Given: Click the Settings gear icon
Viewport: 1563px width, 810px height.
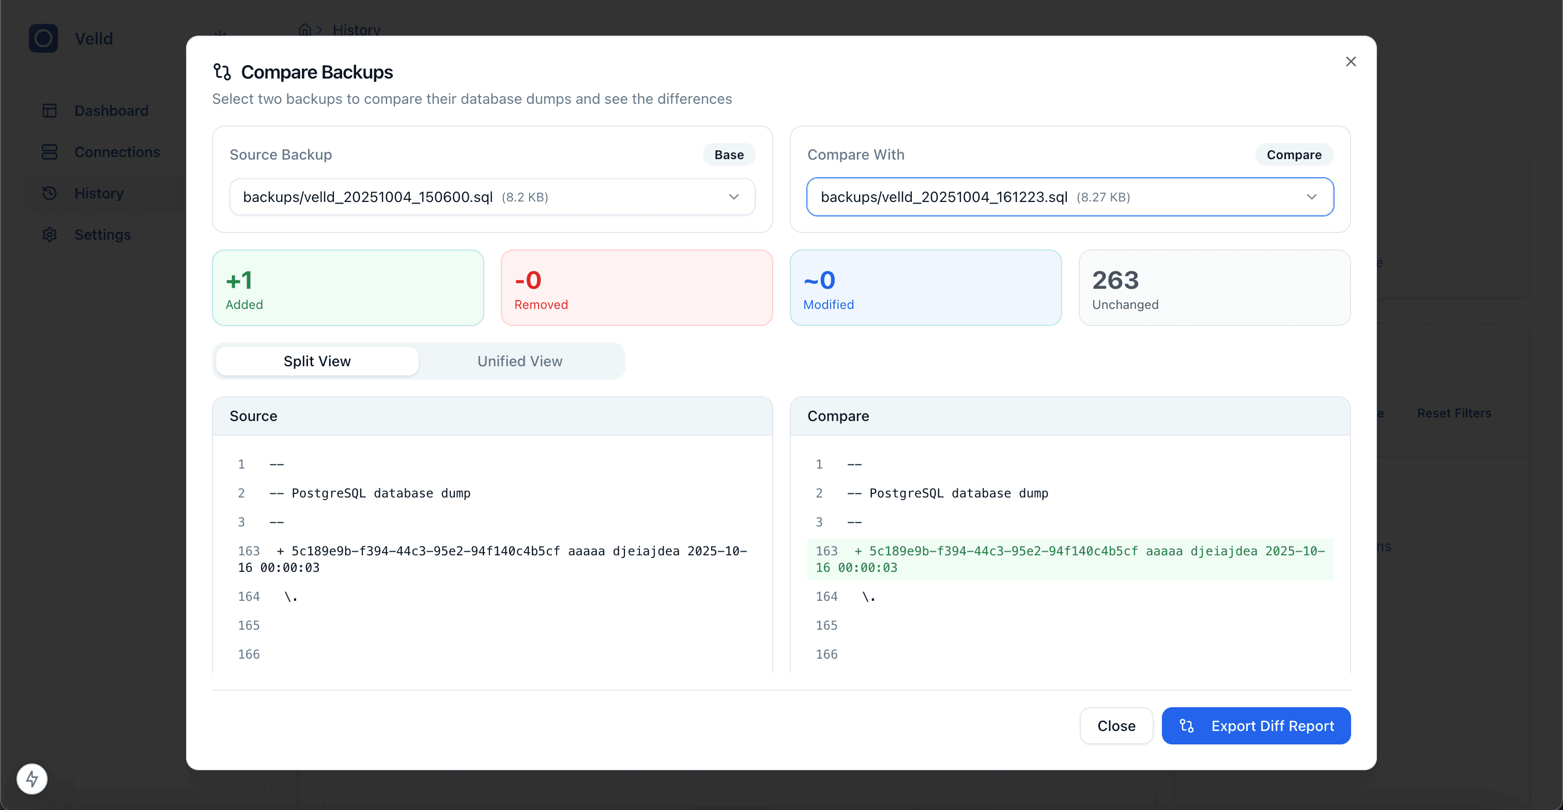Looking at the screenshot, I should click(x=50, y=235).
